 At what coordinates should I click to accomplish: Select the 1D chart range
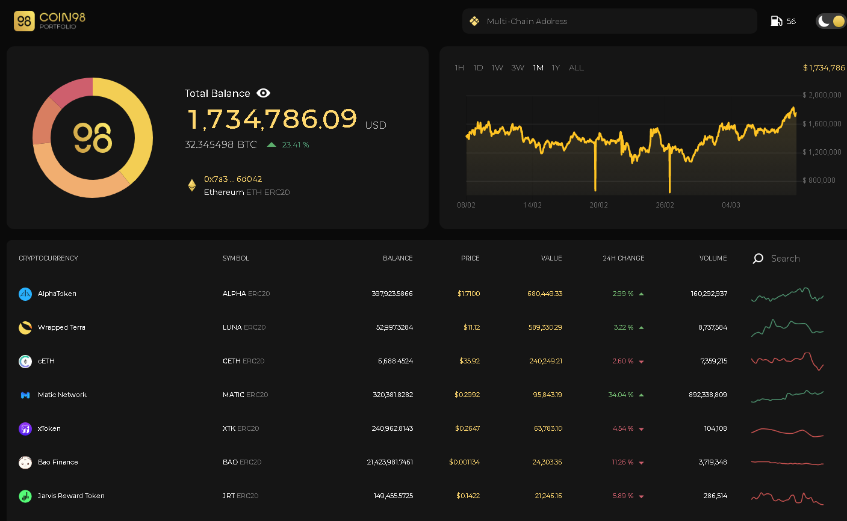(478, 68)
